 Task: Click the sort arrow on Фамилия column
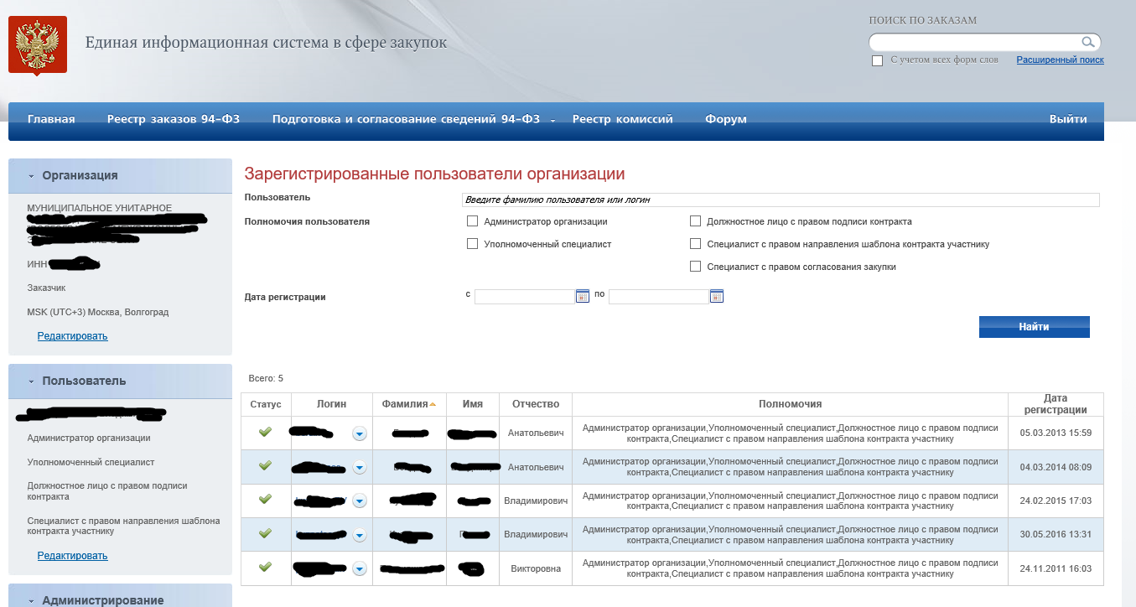pos(433,404)
